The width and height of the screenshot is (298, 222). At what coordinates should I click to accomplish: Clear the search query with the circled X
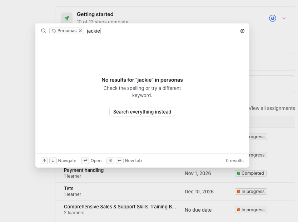(242, 31)
